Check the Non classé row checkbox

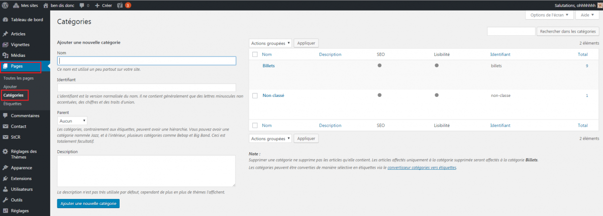pyautogui.click(x=255, y=95)
